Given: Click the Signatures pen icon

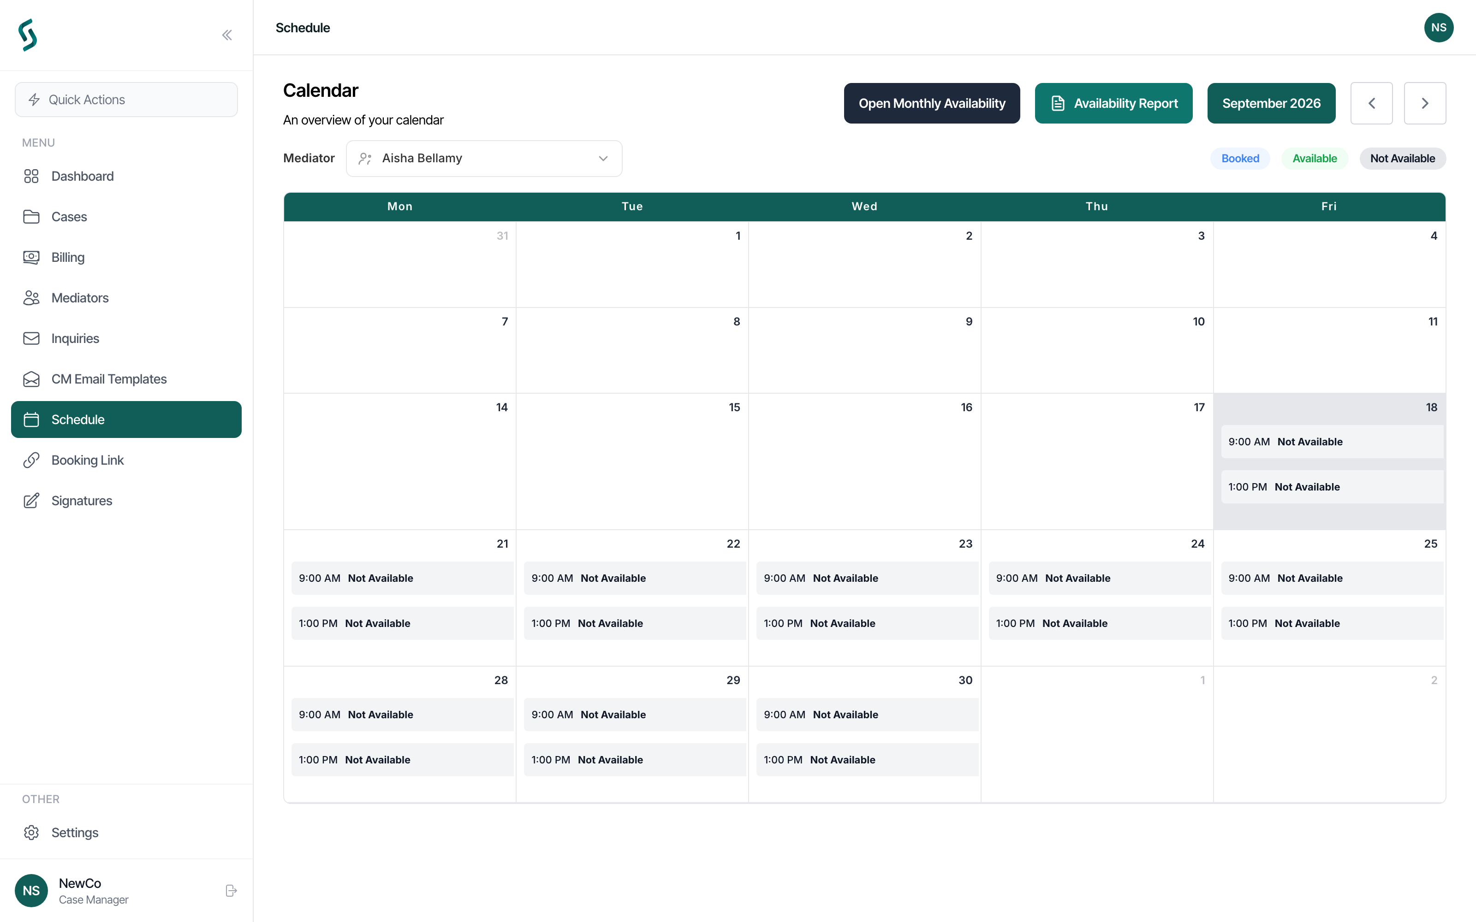Looking at the screenshot, I should coord(31,501).
